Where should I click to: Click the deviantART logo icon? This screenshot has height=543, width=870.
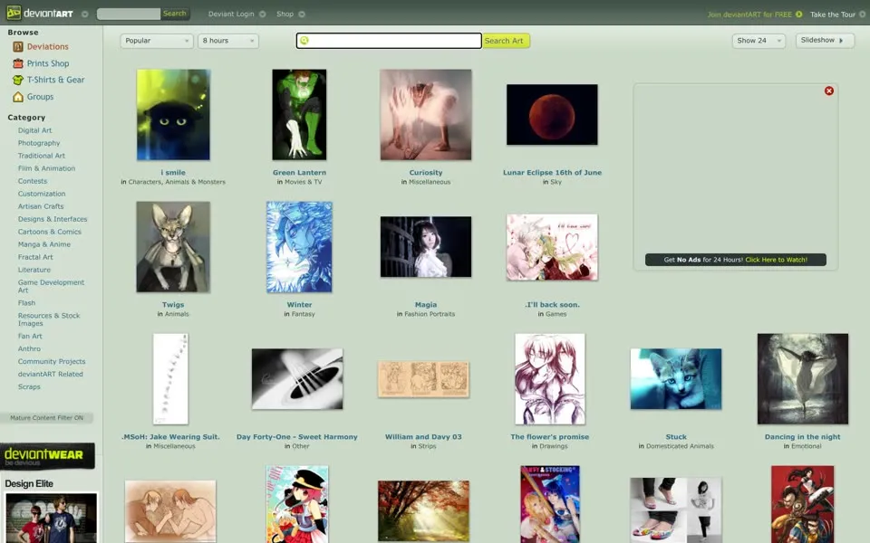(14, 13)
